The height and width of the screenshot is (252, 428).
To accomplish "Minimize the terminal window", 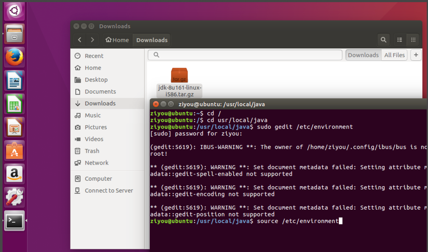I will point(163,104).
